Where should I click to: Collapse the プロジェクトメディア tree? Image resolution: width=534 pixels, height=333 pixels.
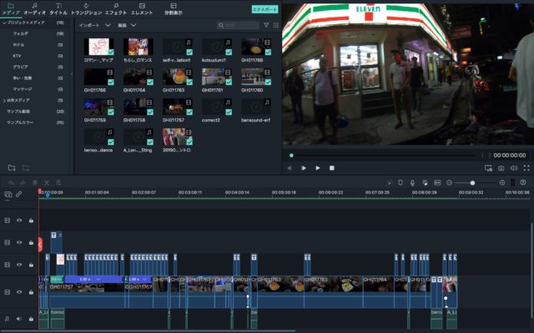[3, 22]
